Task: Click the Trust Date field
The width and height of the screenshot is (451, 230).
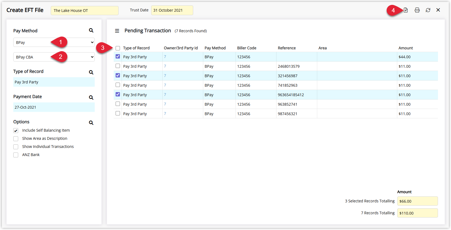Action: [x=172, y=10]
